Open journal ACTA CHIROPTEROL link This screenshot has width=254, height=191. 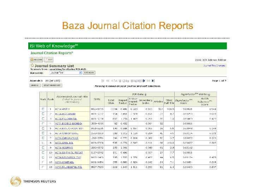pos(67,133)
